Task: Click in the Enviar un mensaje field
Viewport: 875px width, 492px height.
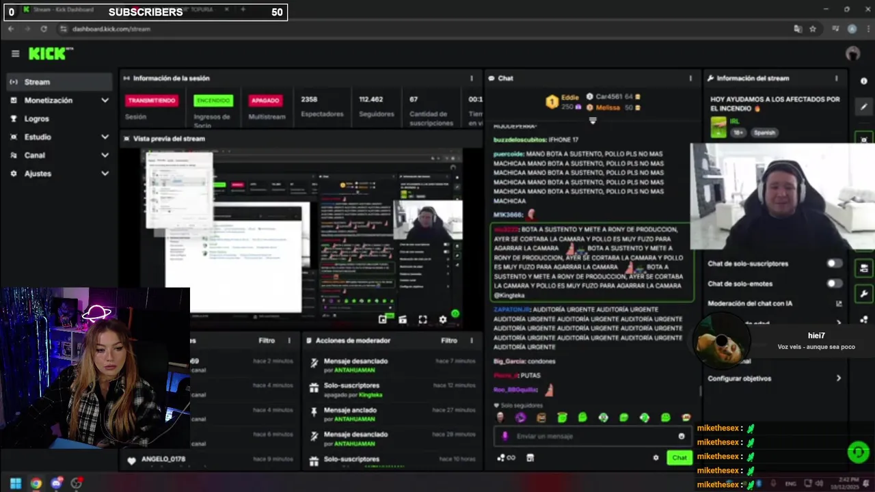Action: (x=591, y=436)
